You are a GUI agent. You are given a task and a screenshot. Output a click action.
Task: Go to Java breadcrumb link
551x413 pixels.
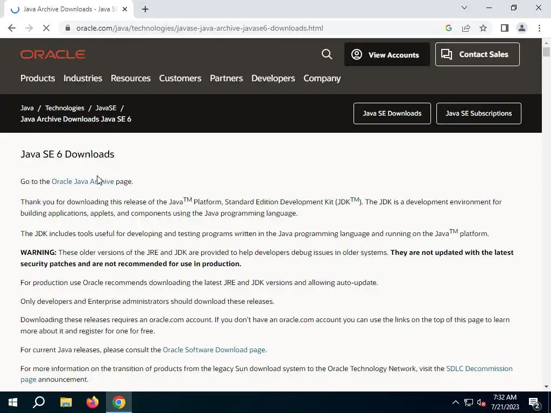click(27, 108)
